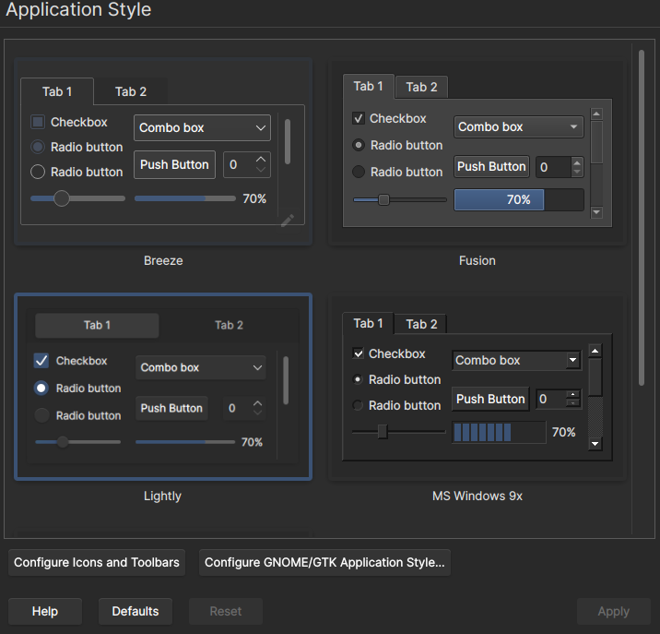660x634 pixels.
Task: Select second Radio button in Fusion preview
Action: coord(359,172)
